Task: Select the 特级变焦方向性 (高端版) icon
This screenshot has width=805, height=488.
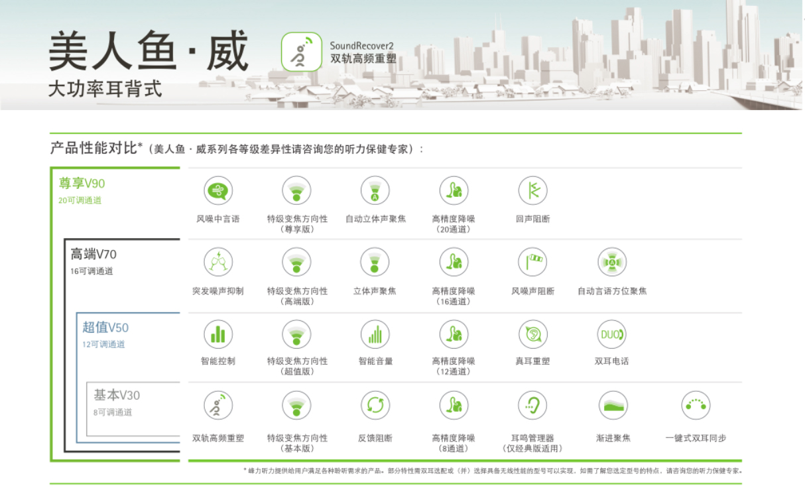Action: 296,263
